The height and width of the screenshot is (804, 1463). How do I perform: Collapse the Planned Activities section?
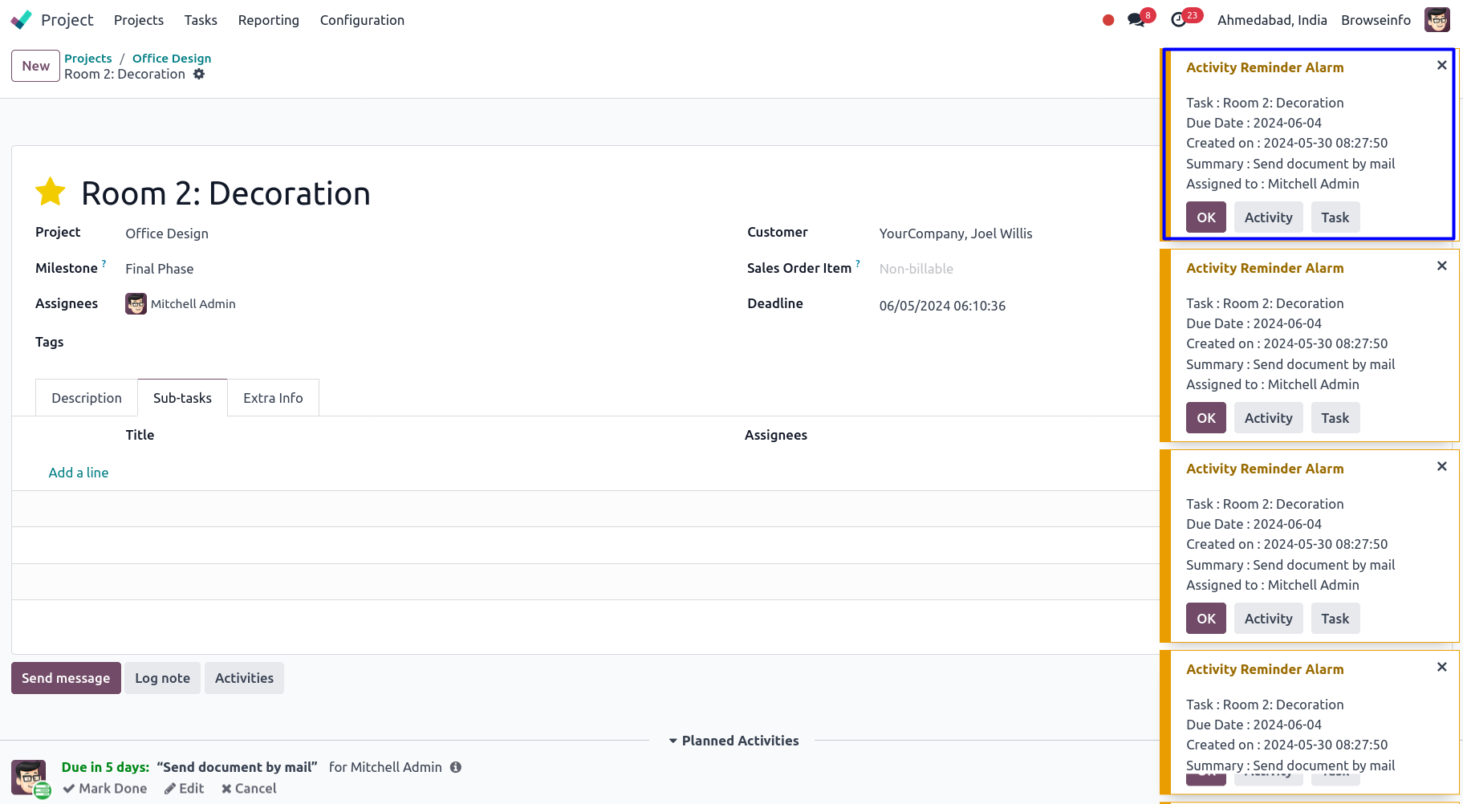(734, 741)
